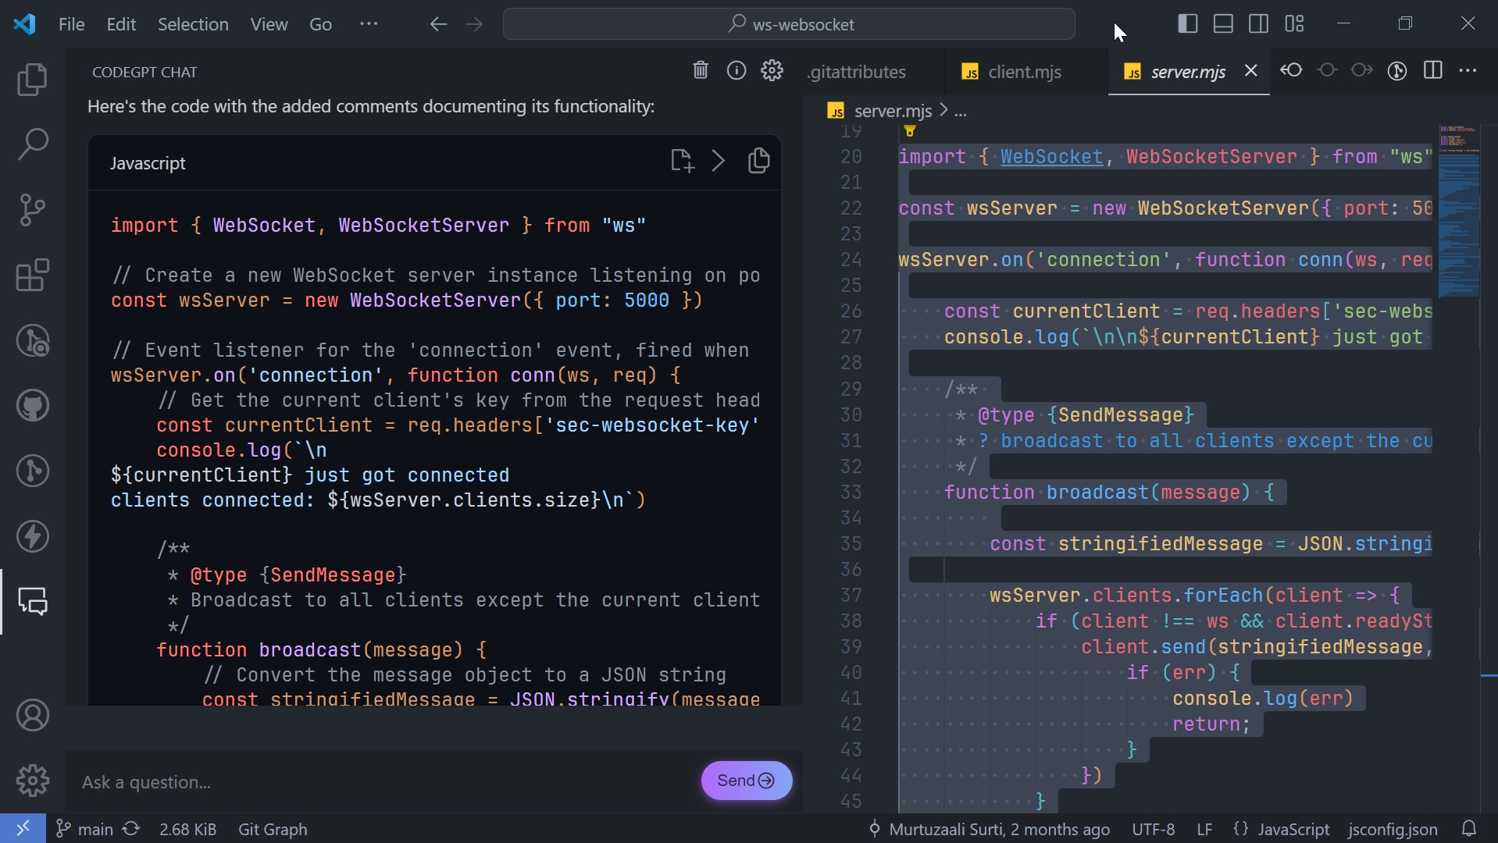
Task: Change the UTF-8 encoding in status bar
Action: tap(1154, 830)
